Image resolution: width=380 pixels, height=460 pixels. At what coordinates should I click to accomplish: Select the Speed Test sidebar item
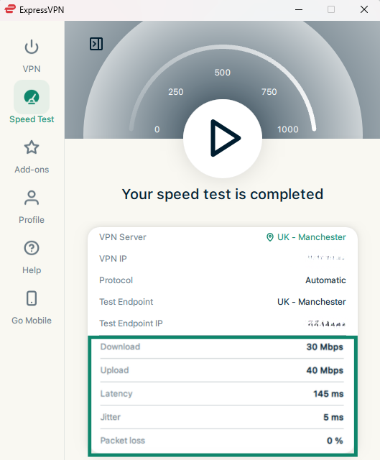(x=32, y=102)
